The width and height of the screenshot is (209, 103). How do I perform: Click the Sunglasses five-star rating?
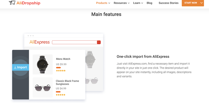coord(61,95)
